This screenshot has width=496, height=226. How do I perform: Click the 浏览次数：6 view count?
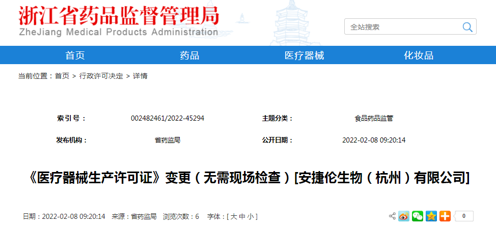pyautogui.click(x=181, y=216)
